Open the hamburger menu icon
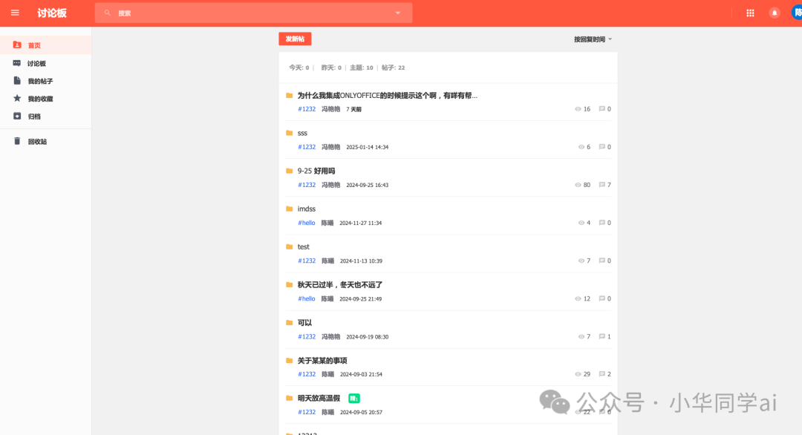This screenshot has width=802, height=435. [x=15, y=13]
